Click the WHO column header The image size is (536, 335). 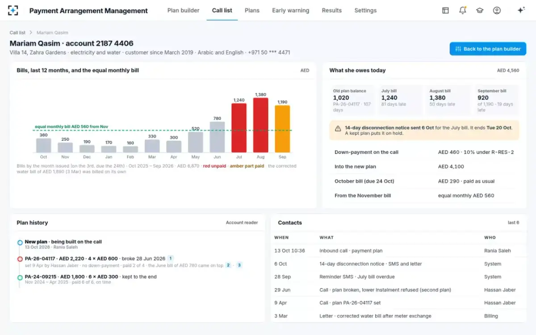tap(490, 238)
